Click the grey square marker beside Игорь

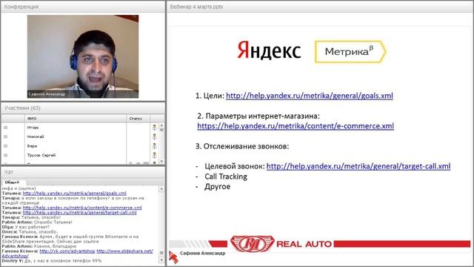click(5, 128)
